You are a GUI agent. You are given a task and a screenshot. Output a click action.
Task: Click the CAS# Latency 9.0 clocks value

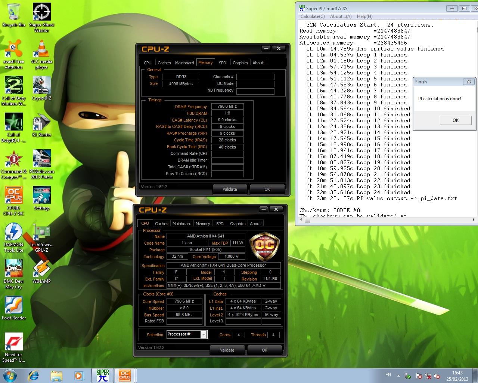[x=227, y=120]
